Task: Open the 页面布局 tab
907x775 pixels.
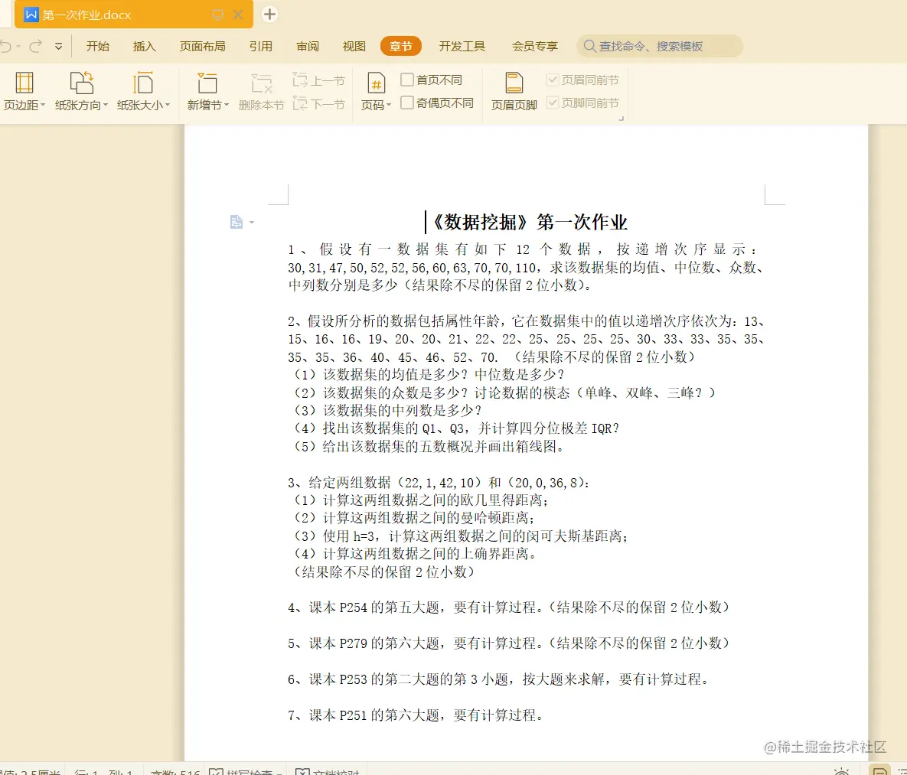Action: [203, 46]
